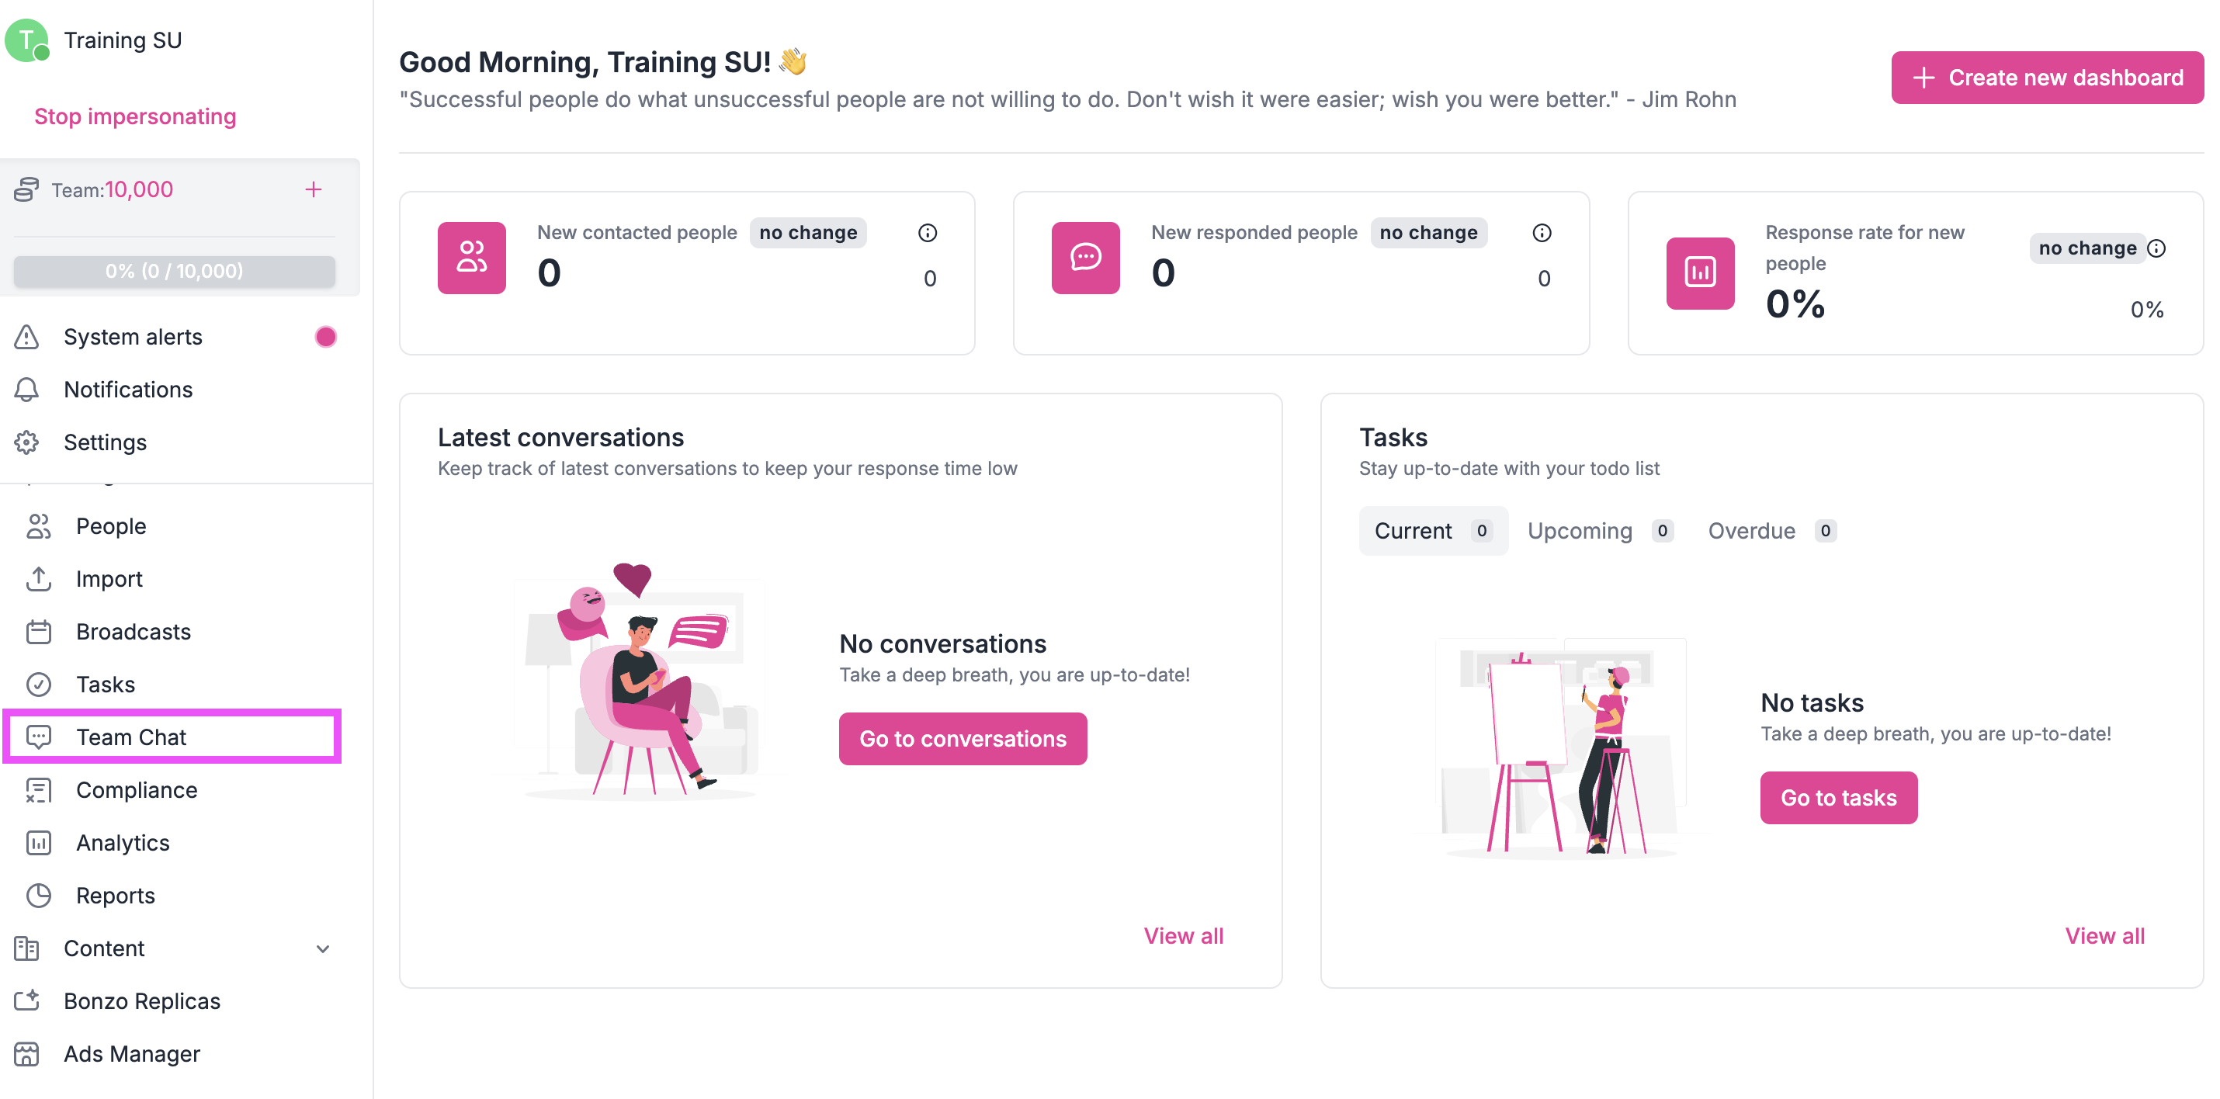Click the Team Chat bubble icon

pos(39,737)
